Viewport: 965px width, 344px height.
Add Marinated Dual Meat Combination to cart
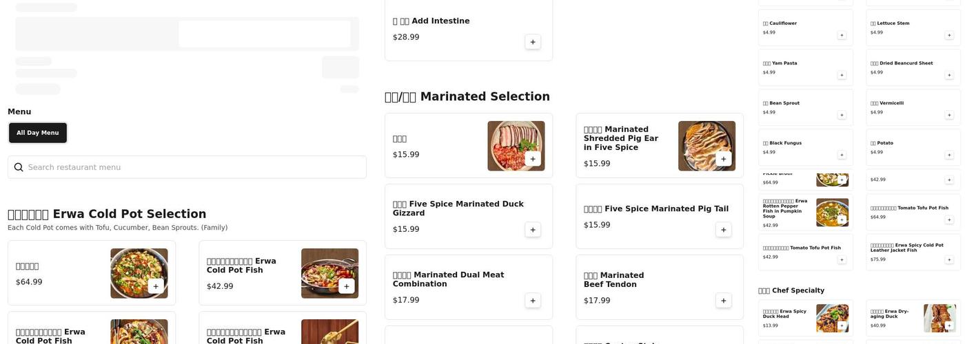tap(532, 301)
